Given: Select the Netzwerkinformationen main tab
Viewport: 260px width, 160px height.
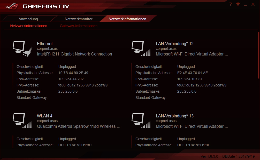Looking at the screenshot, I should 127,19.
